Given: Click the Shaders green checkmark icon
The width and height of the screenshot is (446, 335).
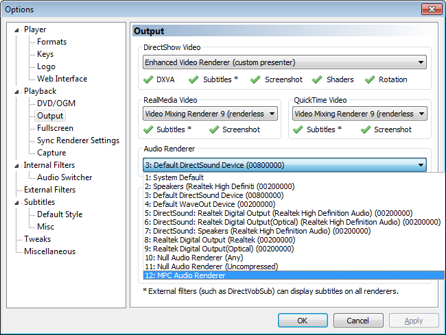Looking at the screenshot, I should [317, 79].
